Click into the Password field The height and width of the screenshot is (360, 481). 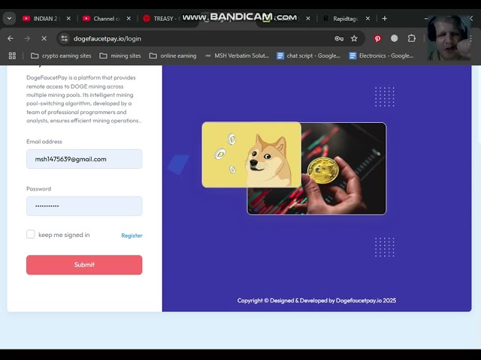(84, 205)
